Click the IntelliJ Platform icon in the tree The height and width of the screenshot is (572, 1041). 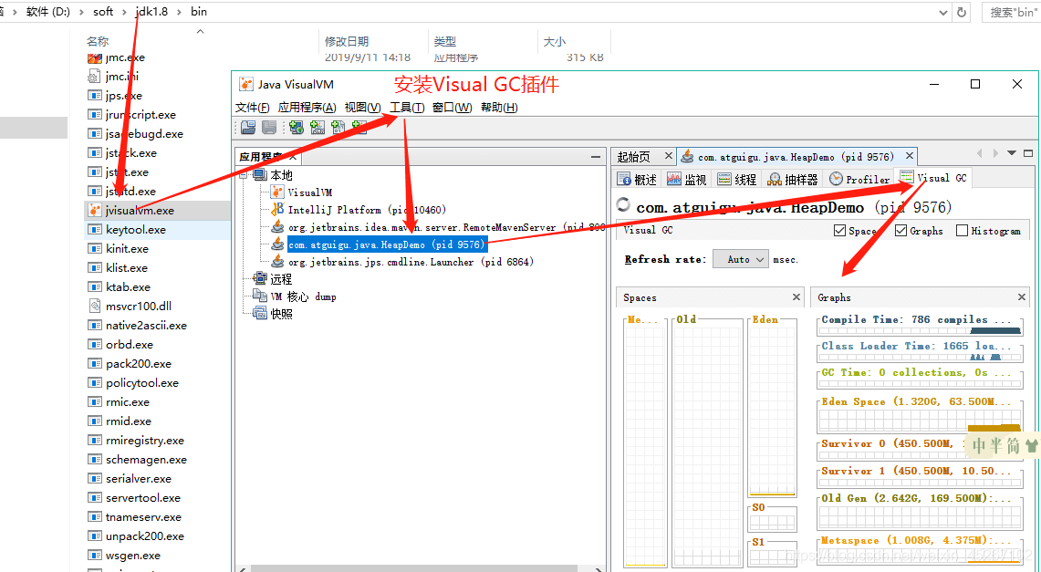tap(277, 210)
